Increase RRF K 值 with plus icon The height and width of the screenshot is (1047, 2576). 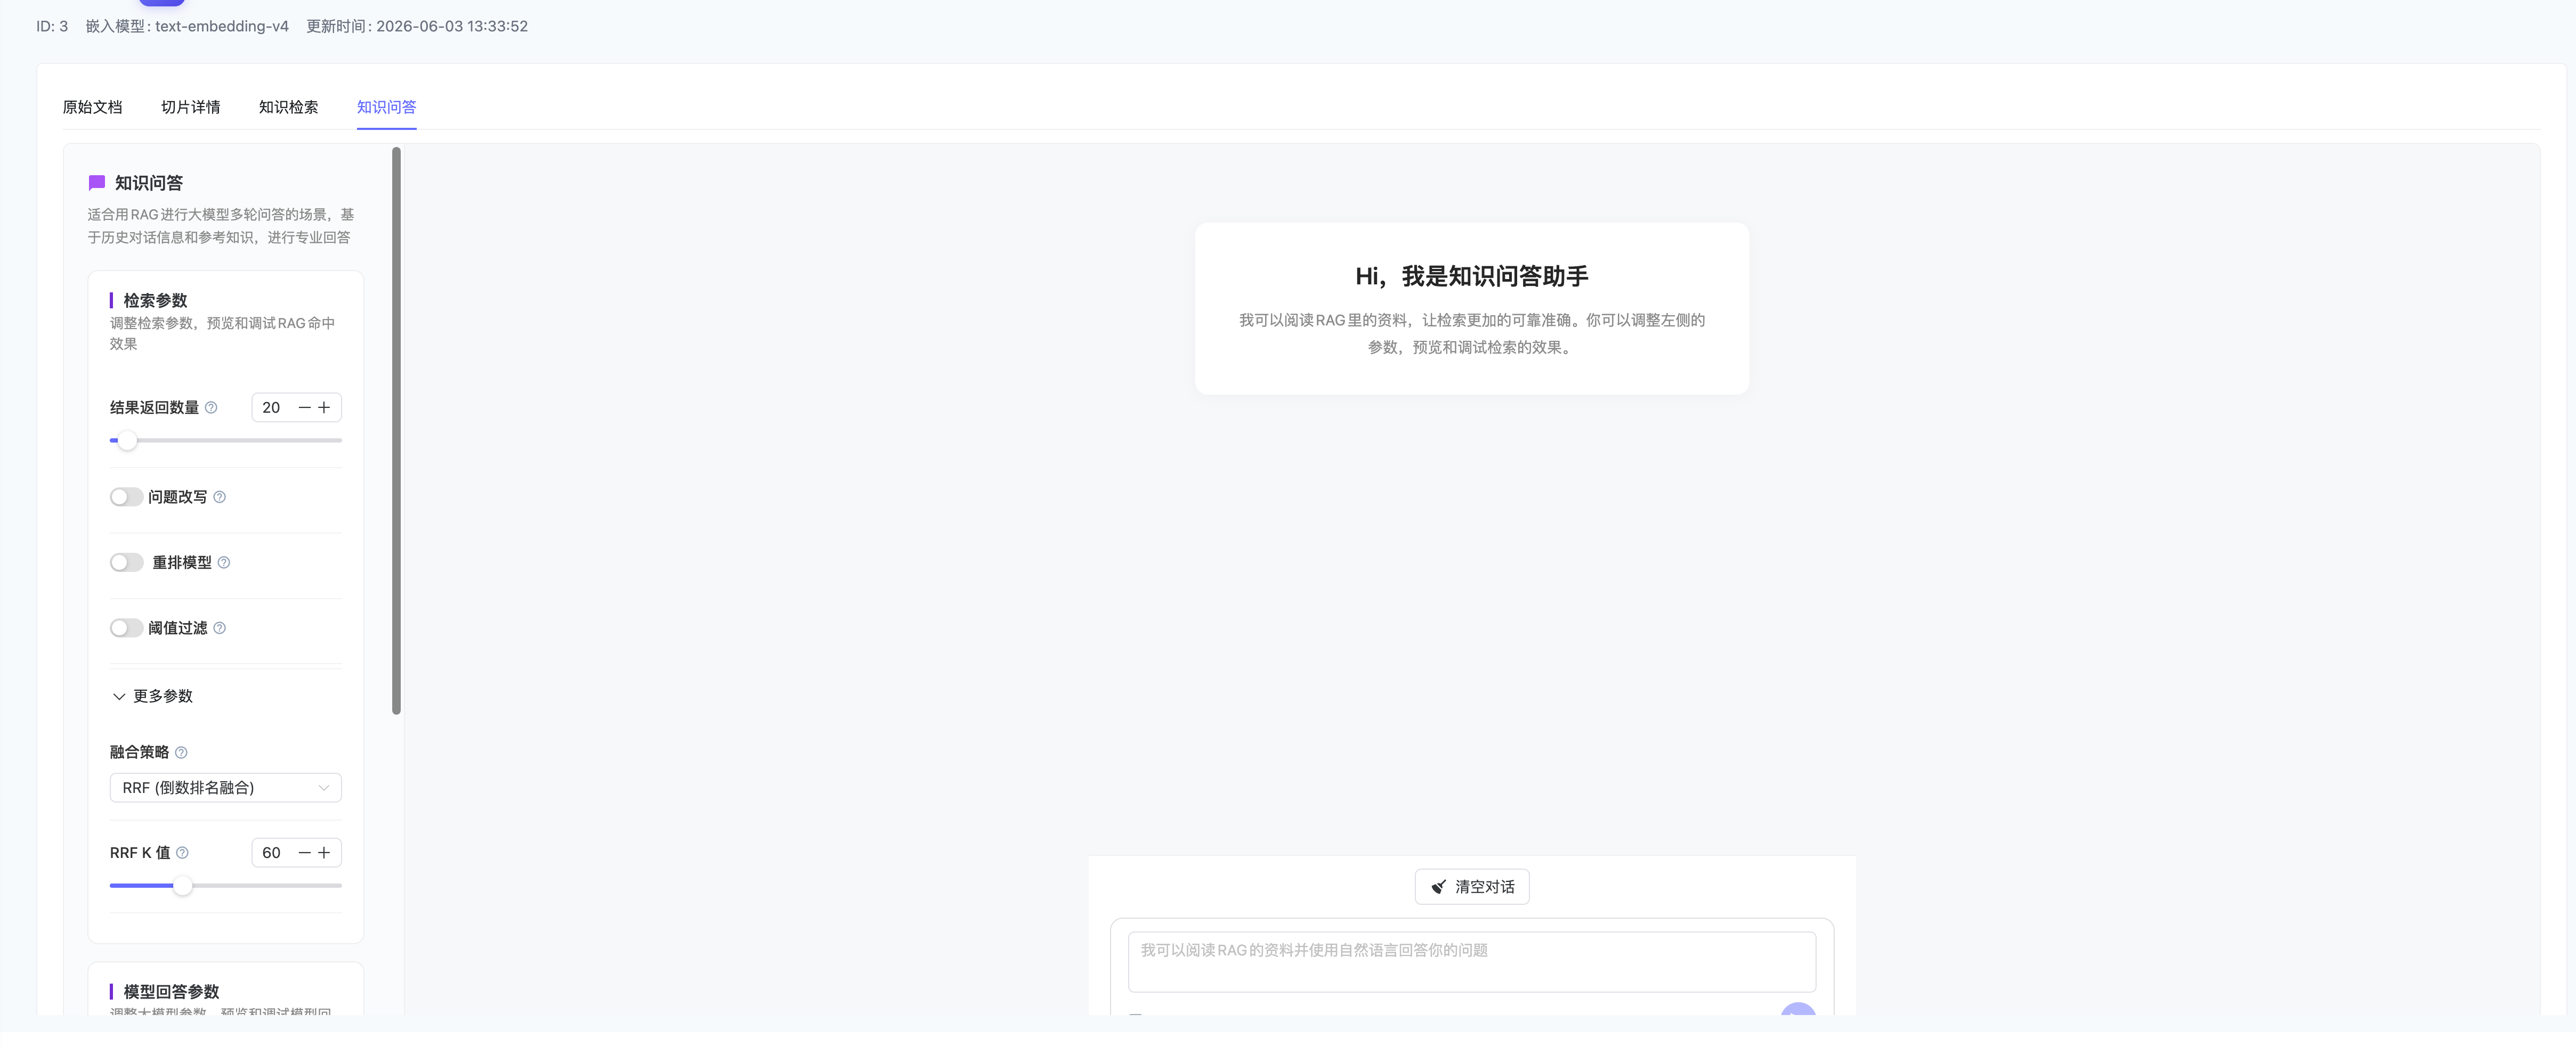click(x=324, y=853)
